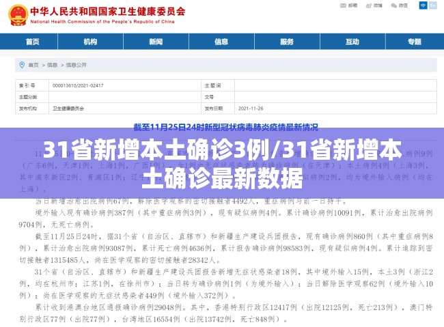Viewport: 444px width, 327px height.
Task: Click the paragraph starting 截至11月25日24时，据31个省
Action: (x=225, y=248)
